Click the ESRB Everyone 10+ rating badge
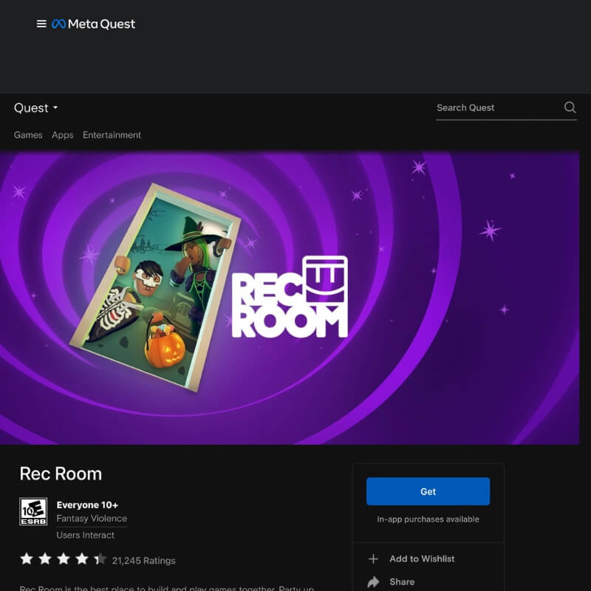Screen dimensions: 591x591 pyautogui.click(x=33, y=511)
